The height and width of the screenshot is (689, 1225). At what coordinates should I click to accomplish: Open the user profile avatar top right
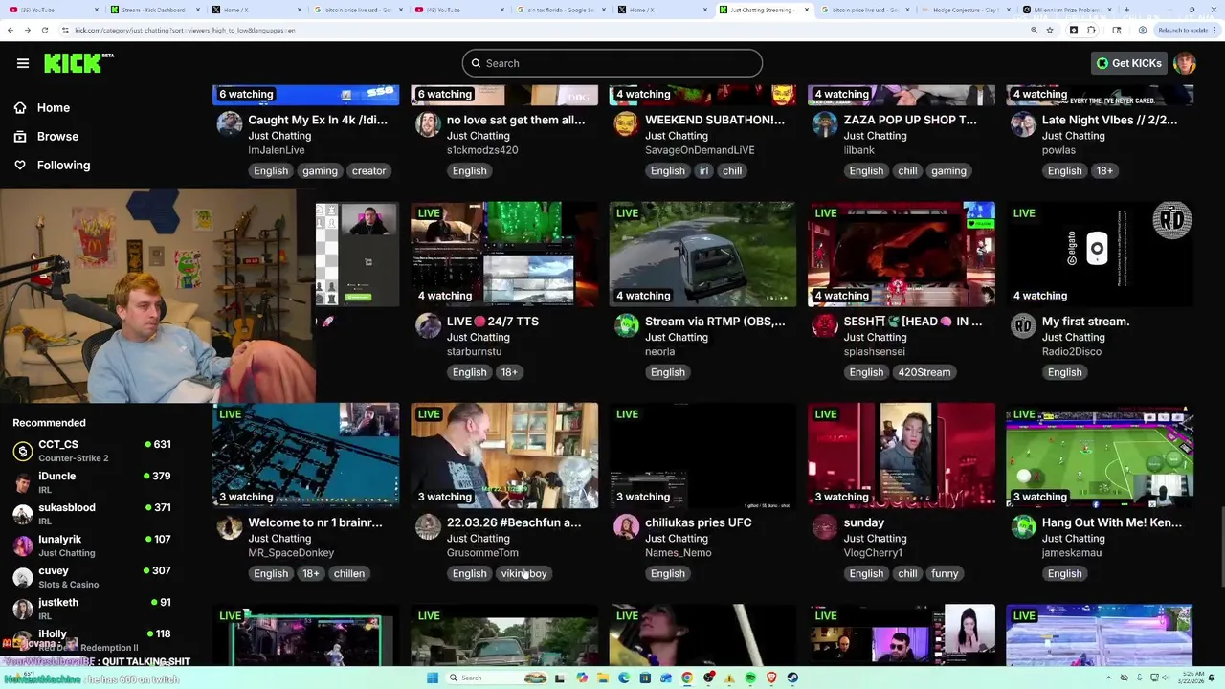pos(1185,63)
